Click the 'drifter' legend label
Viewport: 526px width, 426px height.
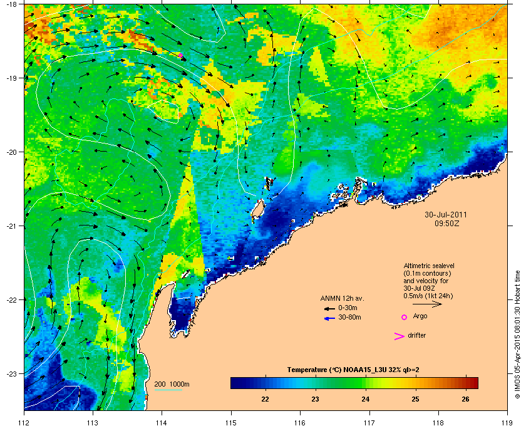click(x=416, y=335)
